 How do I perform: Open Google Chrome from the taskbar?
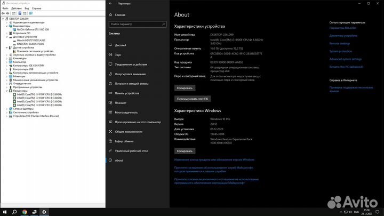pos(25,212)
